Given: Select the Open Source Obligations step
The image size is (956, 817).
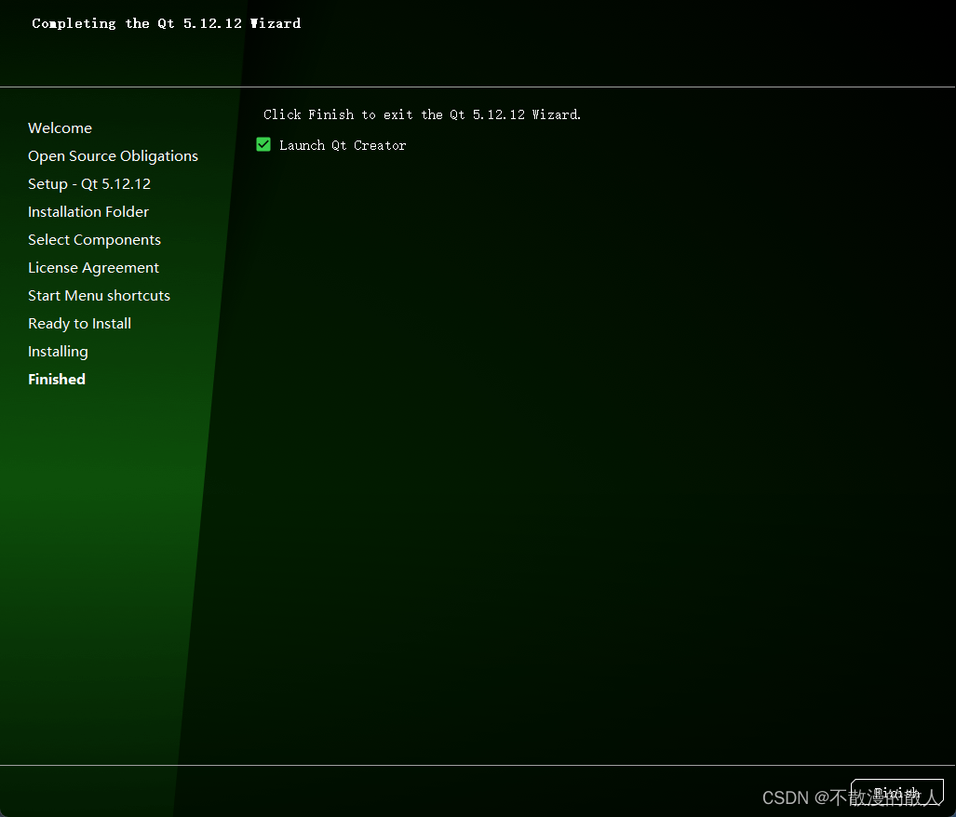Looking at the screenshot, I should point(113,156).
